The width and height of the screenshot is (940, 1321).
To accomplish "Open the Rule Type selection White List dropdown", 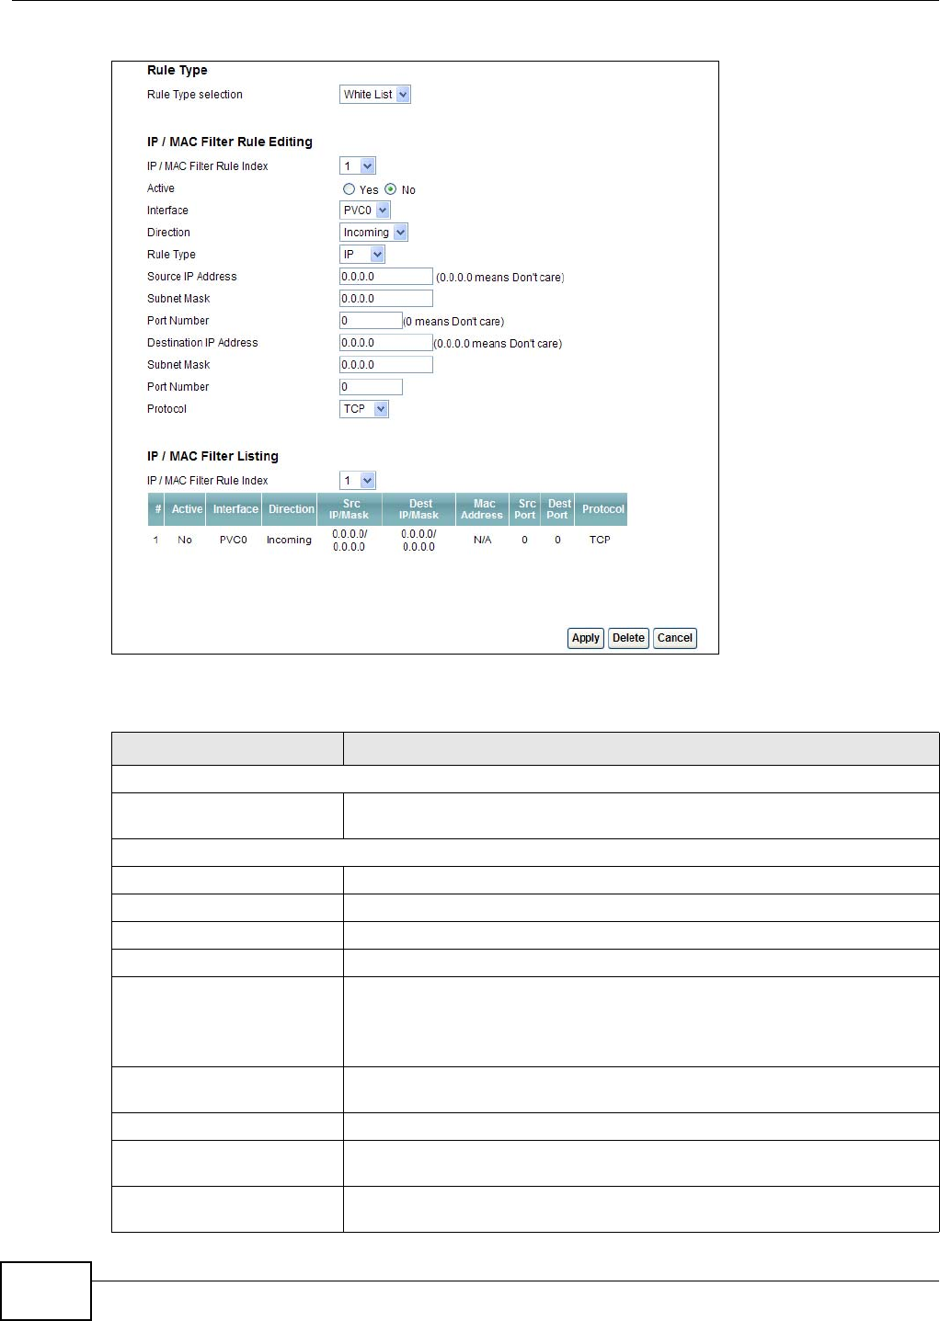I will (x=375, y=95).
